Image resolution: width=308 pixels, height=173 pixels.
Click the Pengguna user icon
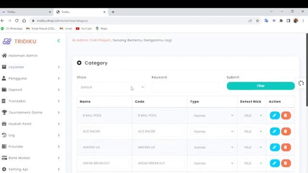(4, 78)
